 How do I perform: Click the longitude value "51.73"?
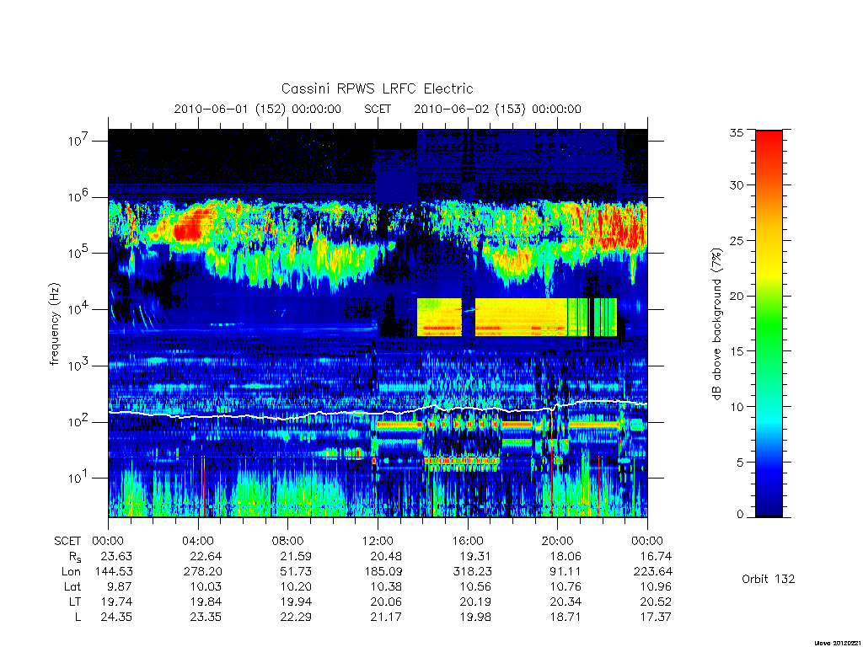[x=296, y=572]
